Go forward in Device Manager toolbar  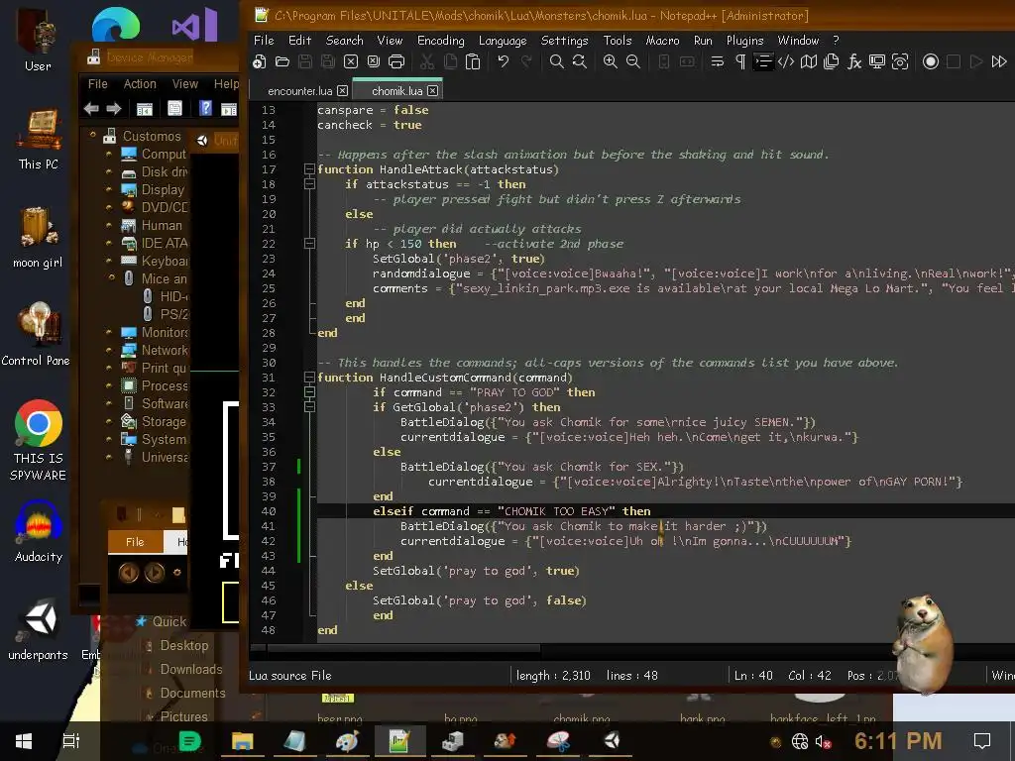tap(114, 109)
